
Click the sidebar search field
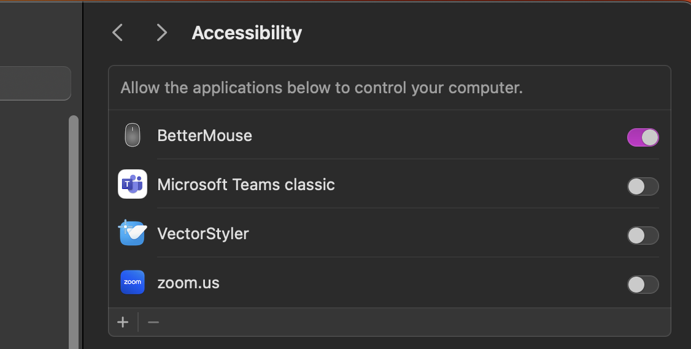[35, 83]
